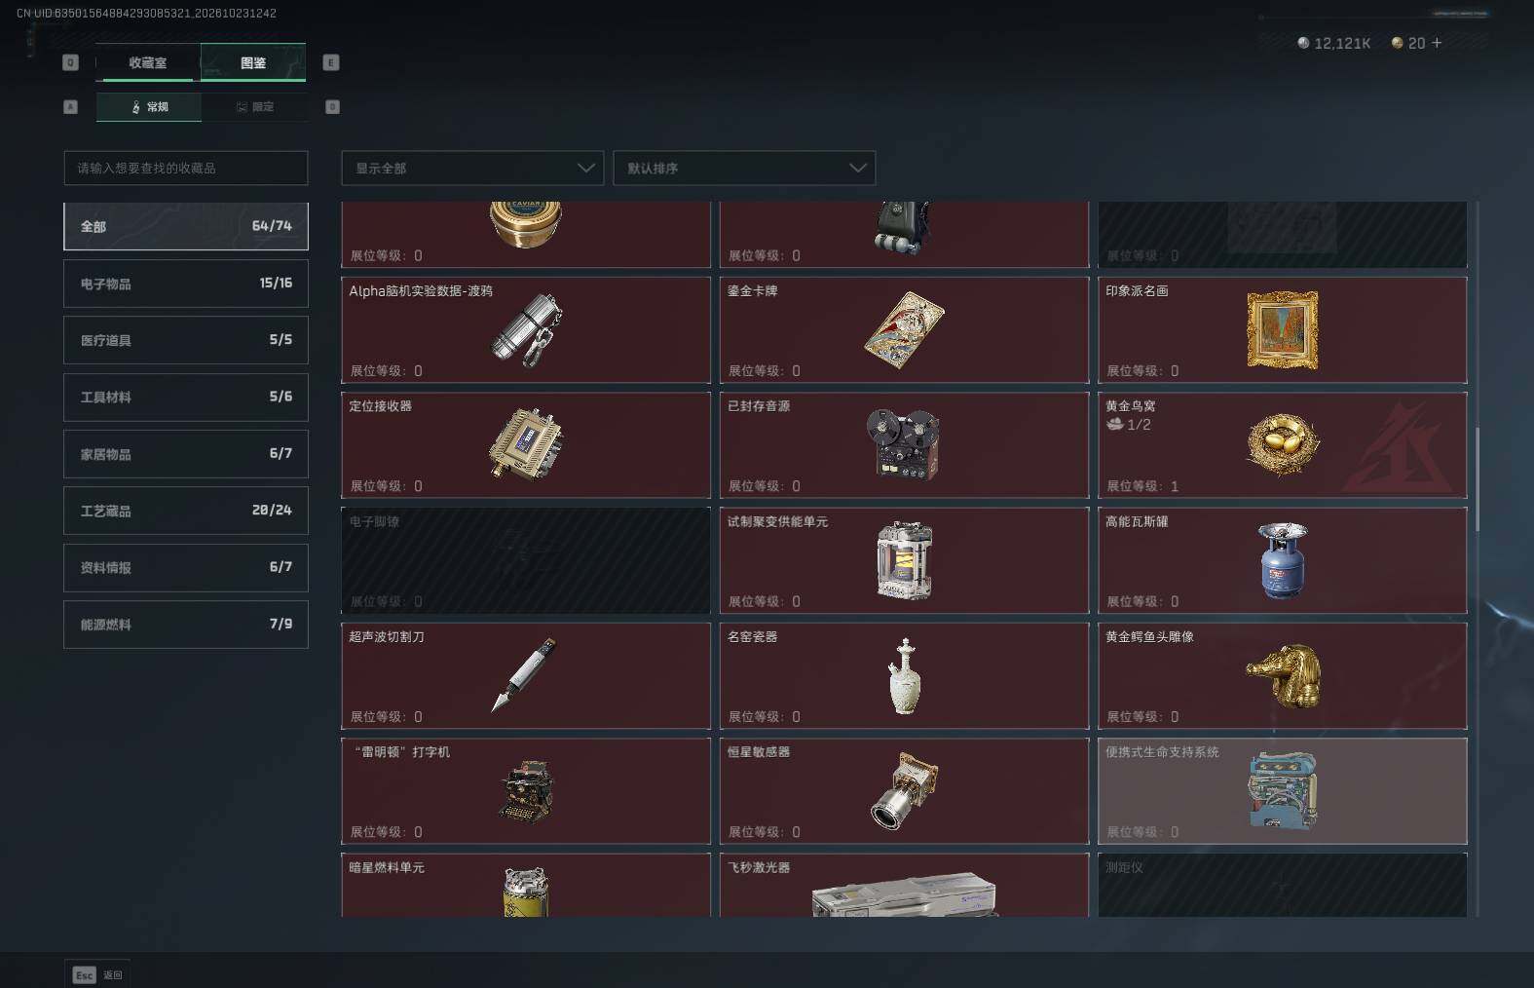Click the 高能瓦斯罐 blue gas tank icon
1534x988 pixels.
[x=1283, y=560]
